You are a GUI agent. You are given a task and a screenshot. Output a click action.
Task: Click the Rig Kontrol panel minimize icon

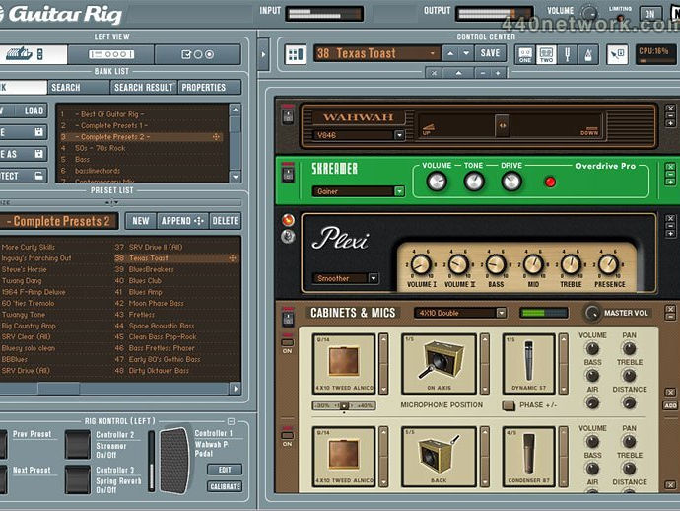tap(232, 421)
